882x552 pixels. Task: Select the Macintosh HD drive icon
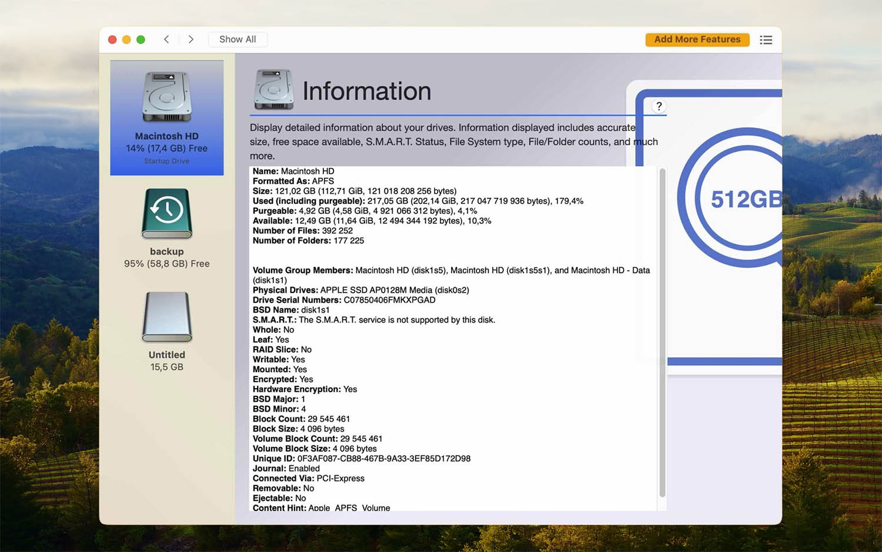[x=167, y=97]
